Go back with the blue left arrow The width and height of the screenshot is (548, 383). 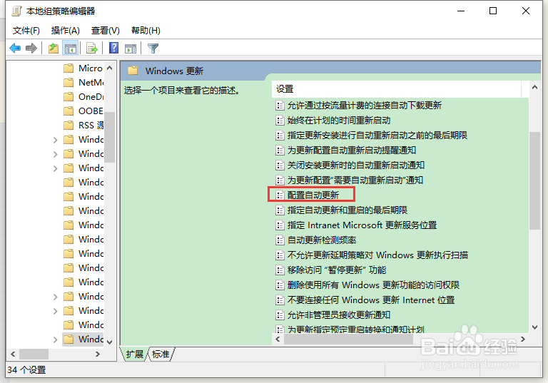(x=15, y=48)
